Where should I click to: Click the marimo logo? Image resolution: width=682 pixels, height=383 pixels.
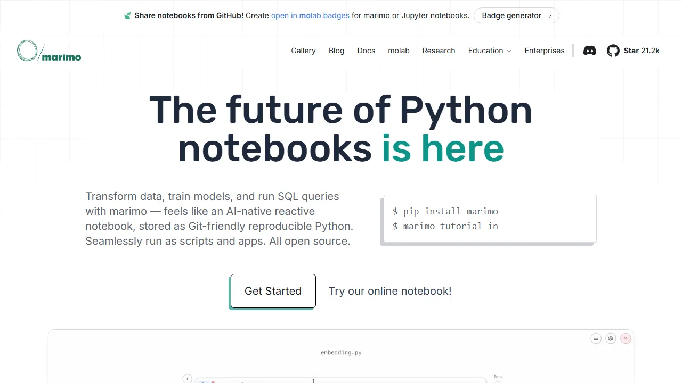(49, 51)
